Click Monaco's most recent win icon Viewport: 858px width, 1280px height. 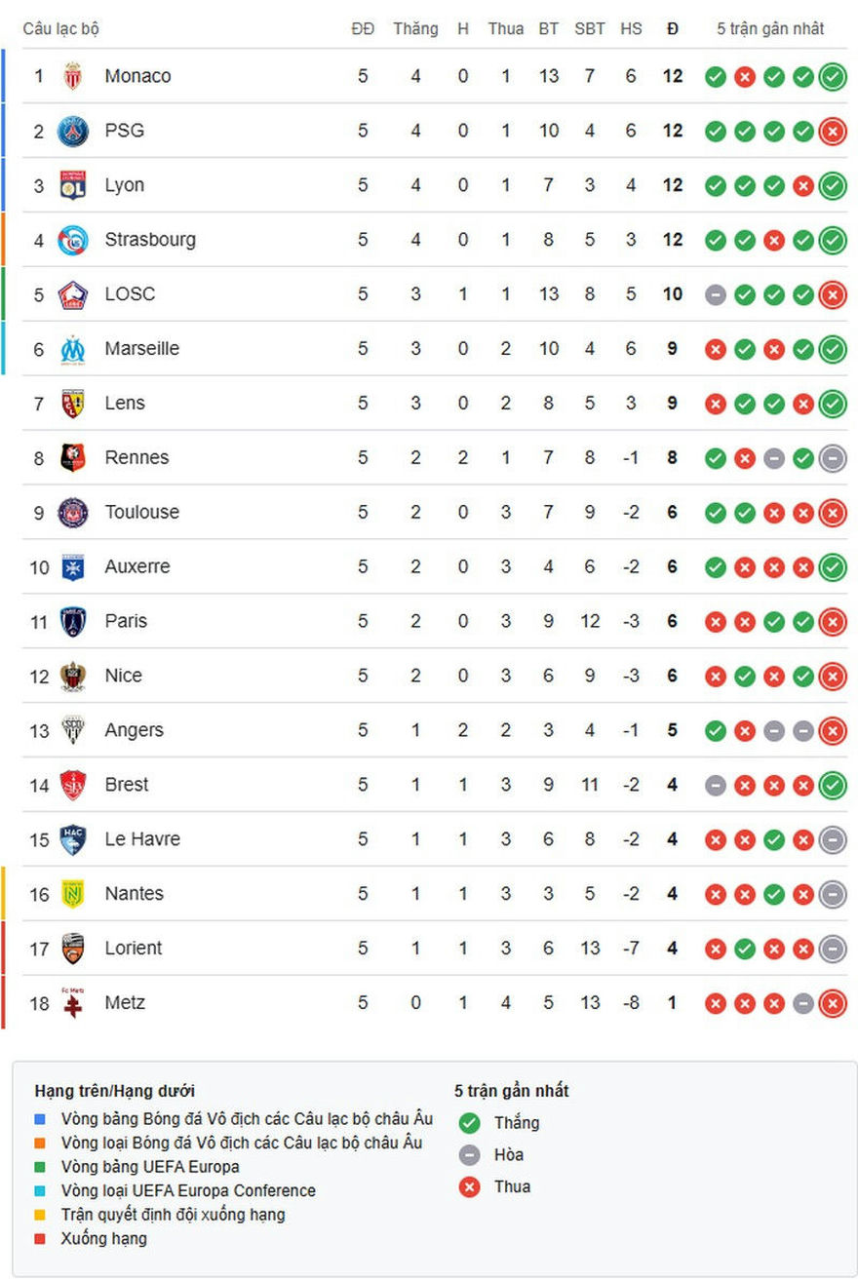tap(833, 77)
